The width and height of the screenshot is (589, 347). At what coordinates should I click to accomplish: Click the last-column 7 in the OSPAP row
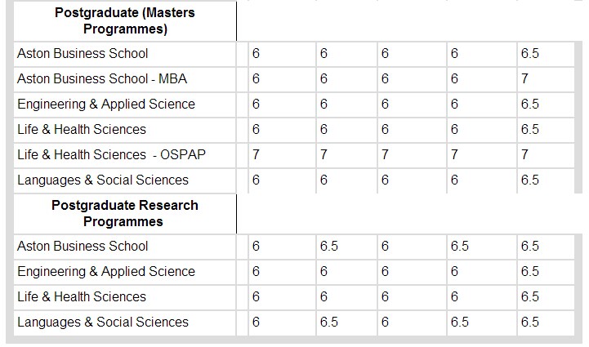(524, 154)
